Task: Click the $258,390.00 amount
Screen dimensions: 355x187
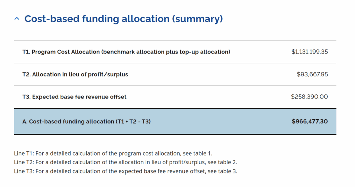Action: point(309,97)
